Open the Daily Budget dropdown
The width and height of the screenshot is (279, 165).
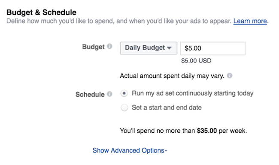pos(149,48)
